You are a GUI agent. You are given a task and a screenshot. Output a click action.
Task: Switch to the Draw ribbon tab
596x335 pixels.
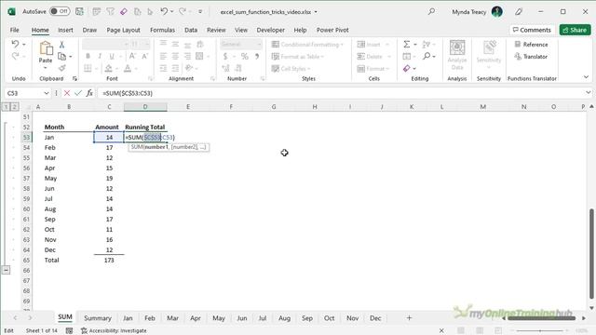click(x=89, y=30)
